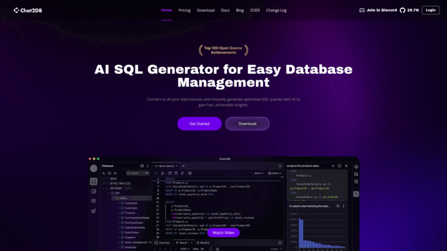Screen dimensions: 447x251
Task: Select the SalesOrders table row
Action: [131, 232]
